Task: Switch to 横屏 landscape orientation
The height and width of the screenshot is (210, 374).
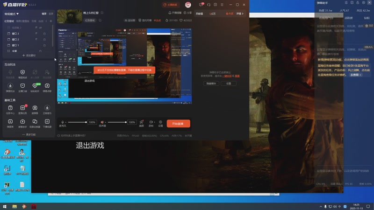Action: (44, 14)
